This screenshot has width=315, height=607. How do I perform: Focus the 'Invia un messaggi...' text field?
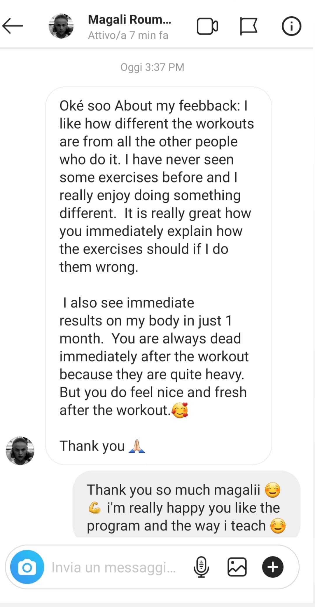coord(114,567)
